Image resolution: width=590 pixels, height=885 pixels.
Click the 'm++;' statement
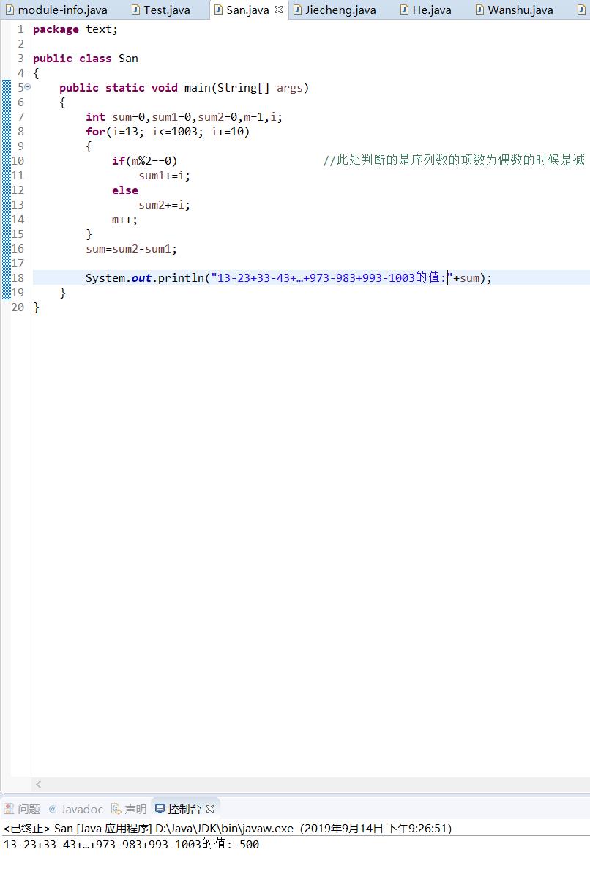124,220
